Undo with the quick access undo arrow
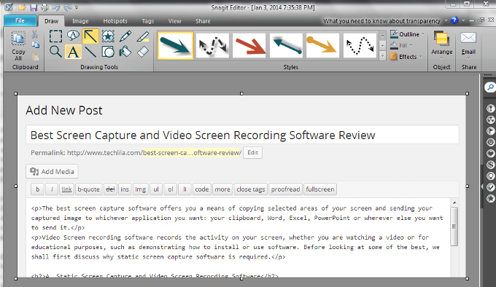This screenshot has width=496, height=287. 55,7
